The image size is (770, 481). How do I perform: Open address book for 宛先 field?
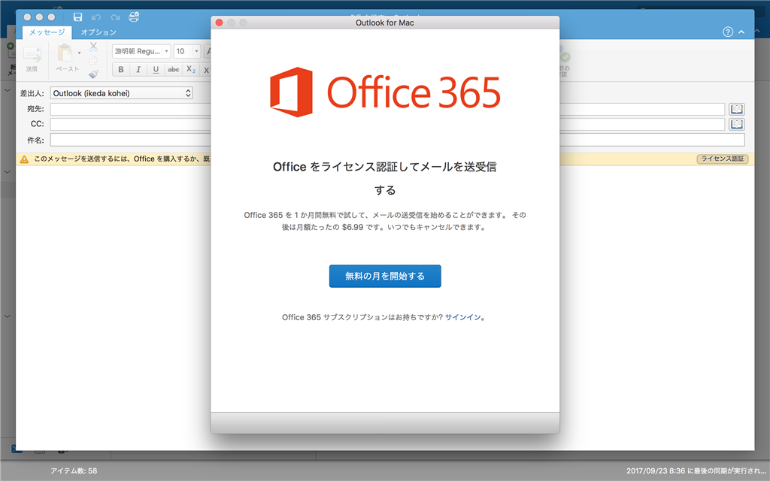tap(737, 109)
